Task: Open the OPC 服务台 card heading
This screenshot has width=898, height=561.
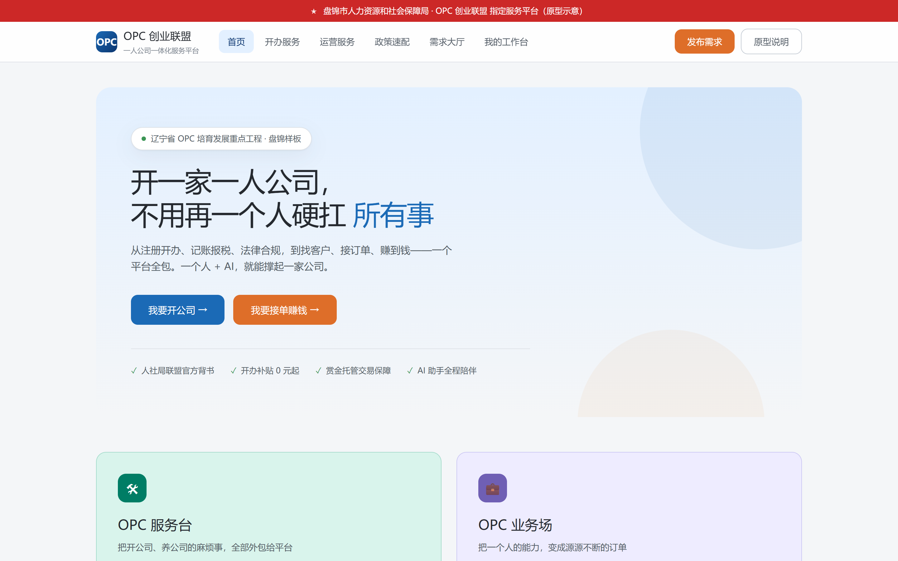Action: click(x=155, y=525)
